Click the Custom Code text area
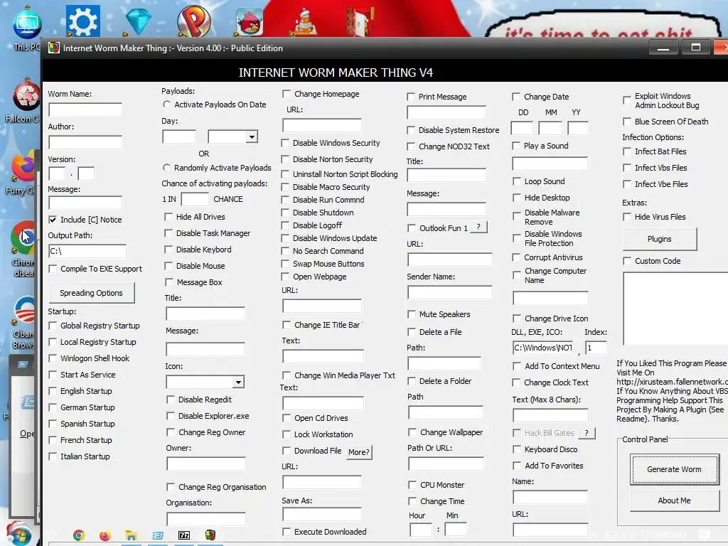The height and width of the screenshot is (546, 728). 675,309
